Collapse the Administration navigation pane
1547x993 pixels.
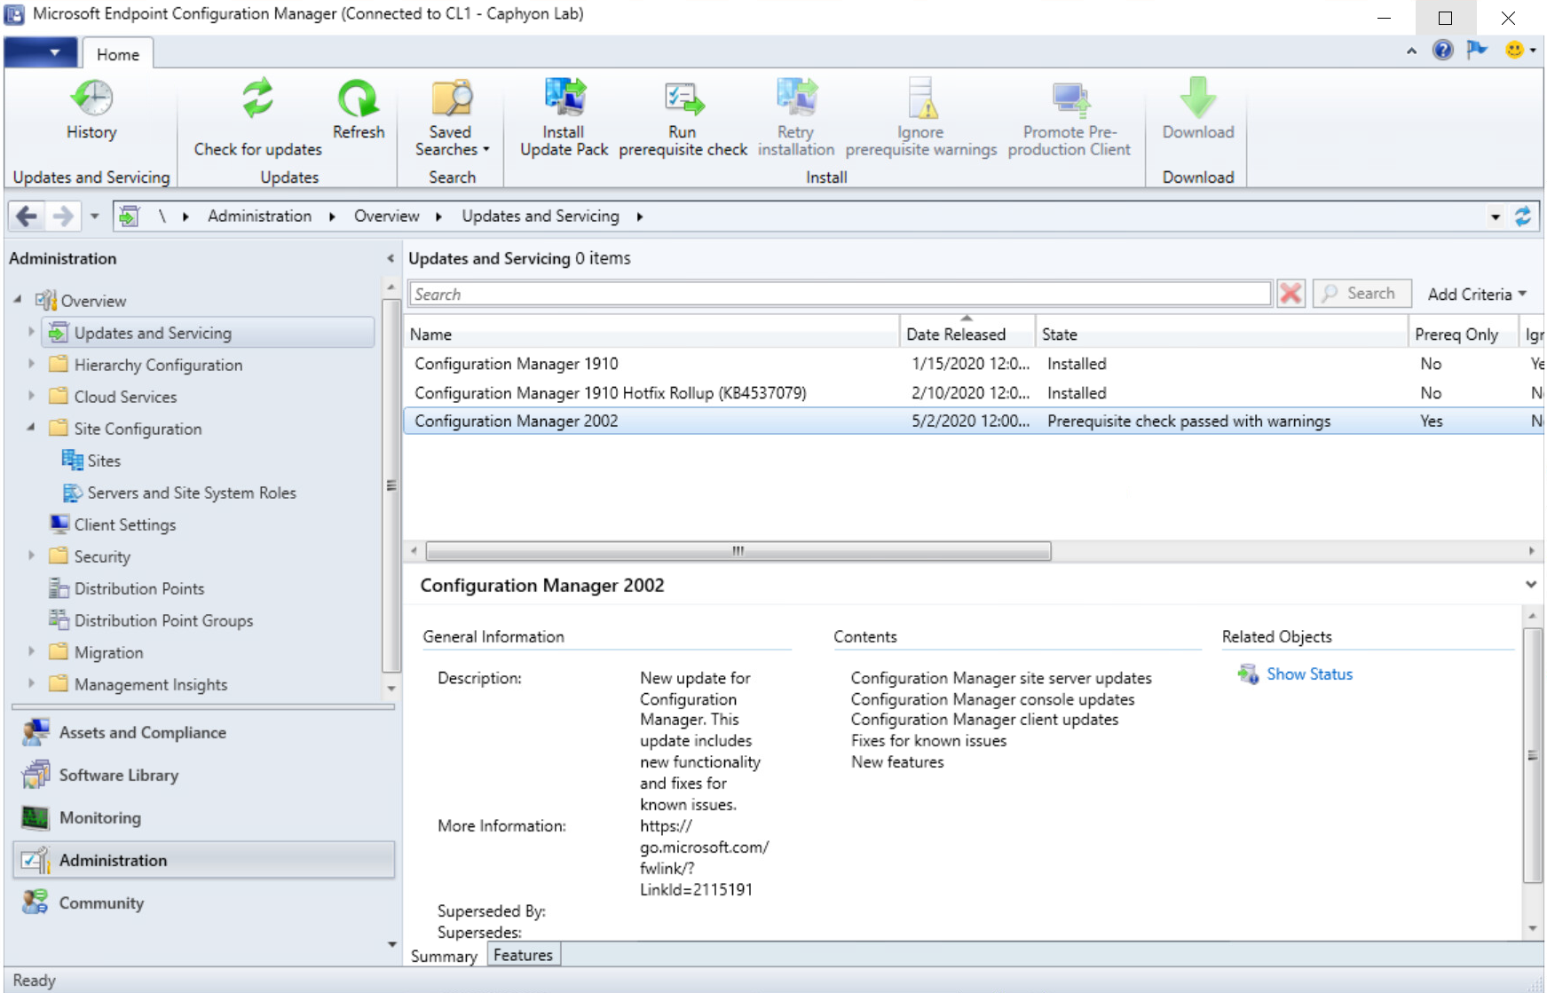391,258
